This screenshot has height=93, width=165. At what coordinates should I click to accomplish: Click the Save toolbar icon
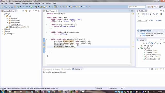point(6,7)
